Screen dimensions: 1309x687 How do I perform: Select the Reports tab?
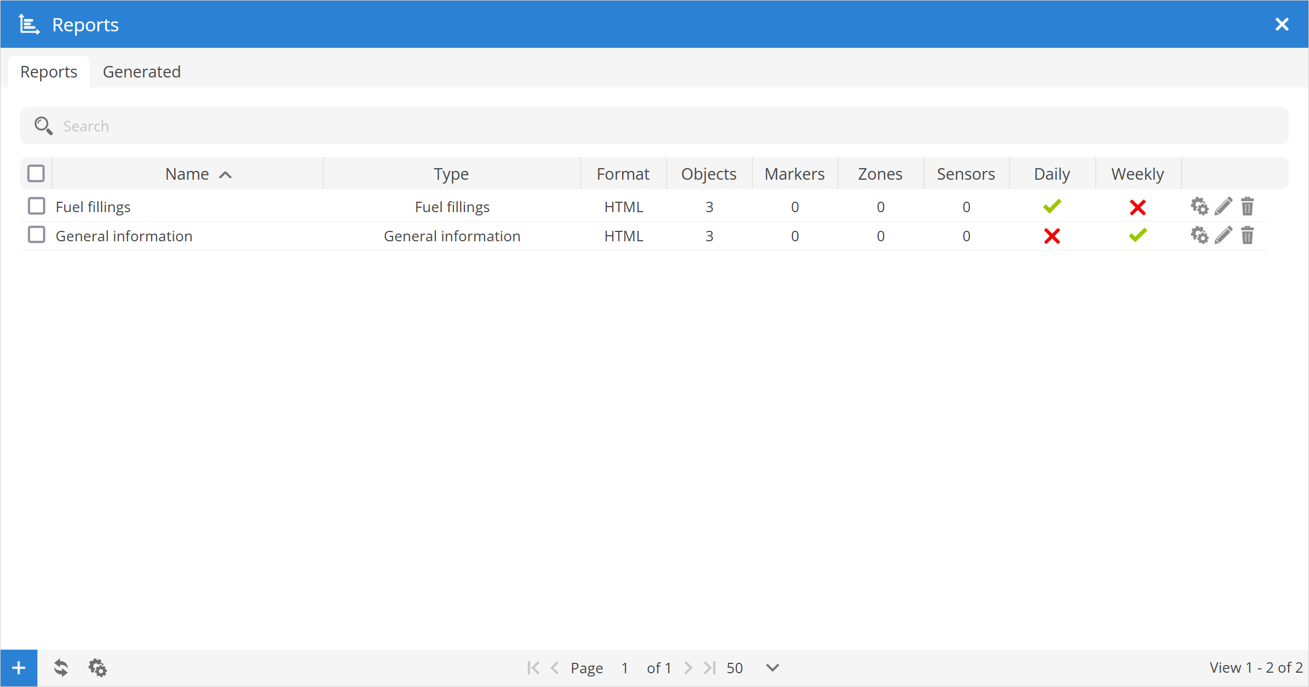(x=49, y=72)
